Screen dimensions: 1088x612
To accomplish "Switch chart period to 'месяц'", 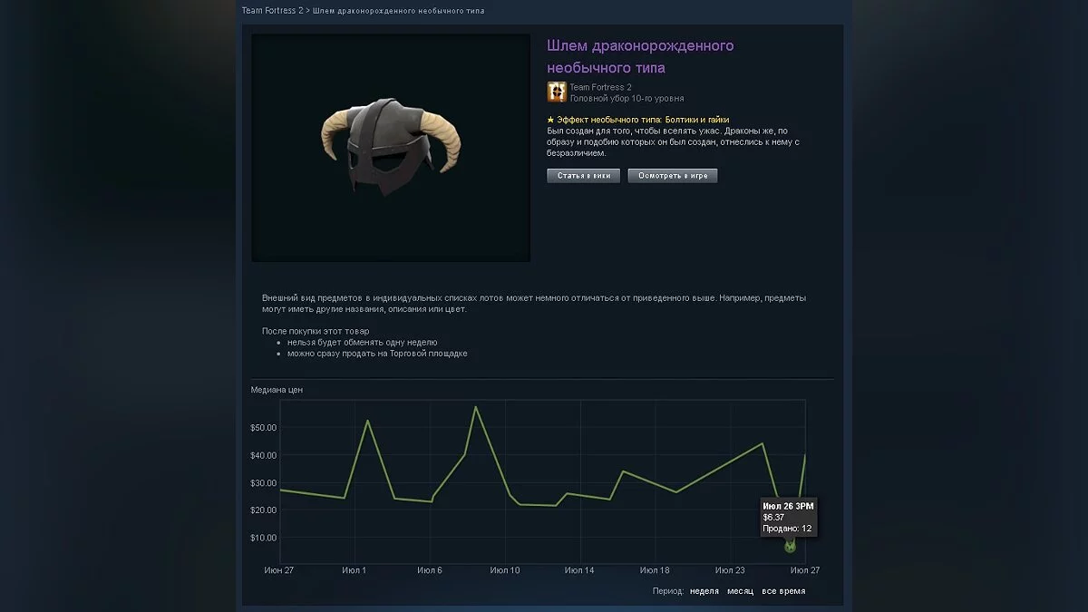I will click(740, 591).
